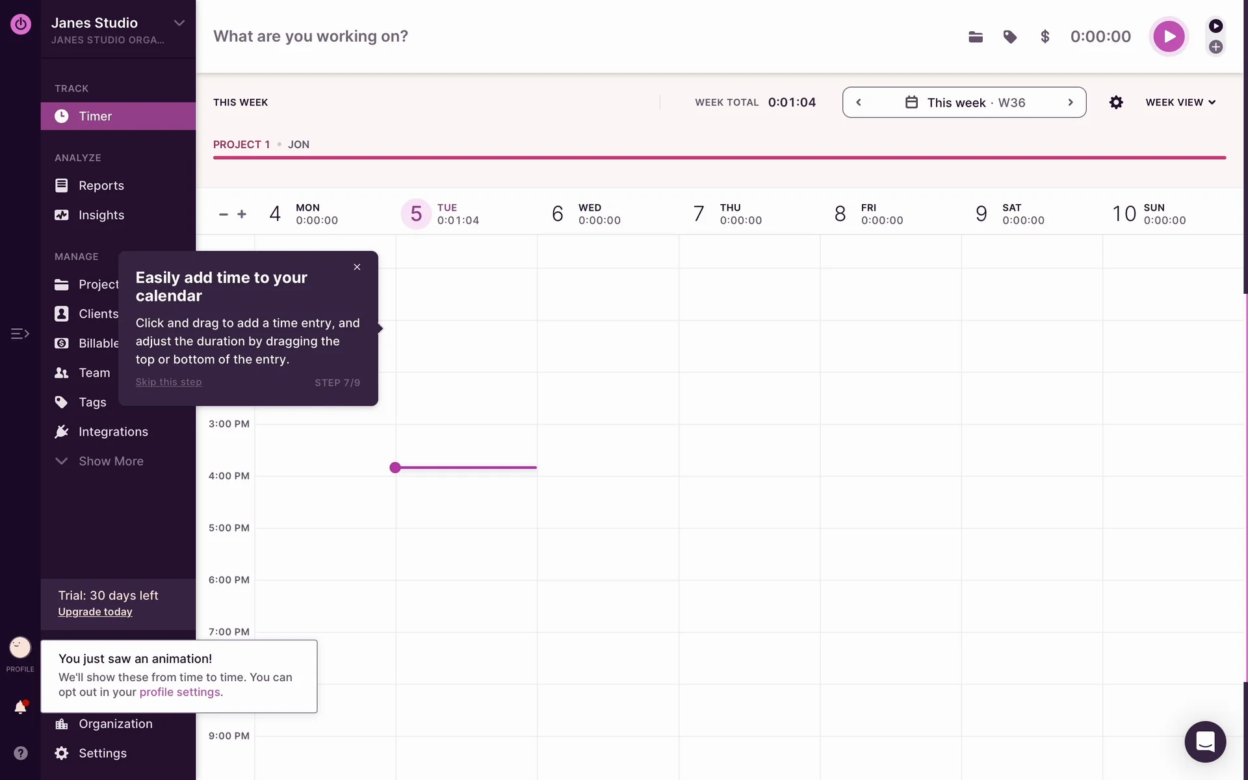Expand the Janes Studio workspace dropdown

(x=179, y=23)
